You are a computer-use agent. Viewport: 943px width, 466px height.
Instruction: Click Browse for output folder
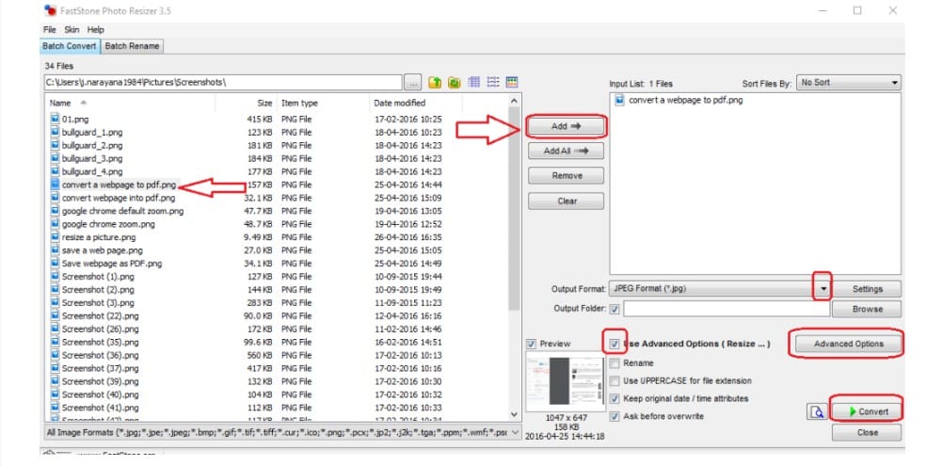pyautogui.click(x=867, y=309)
